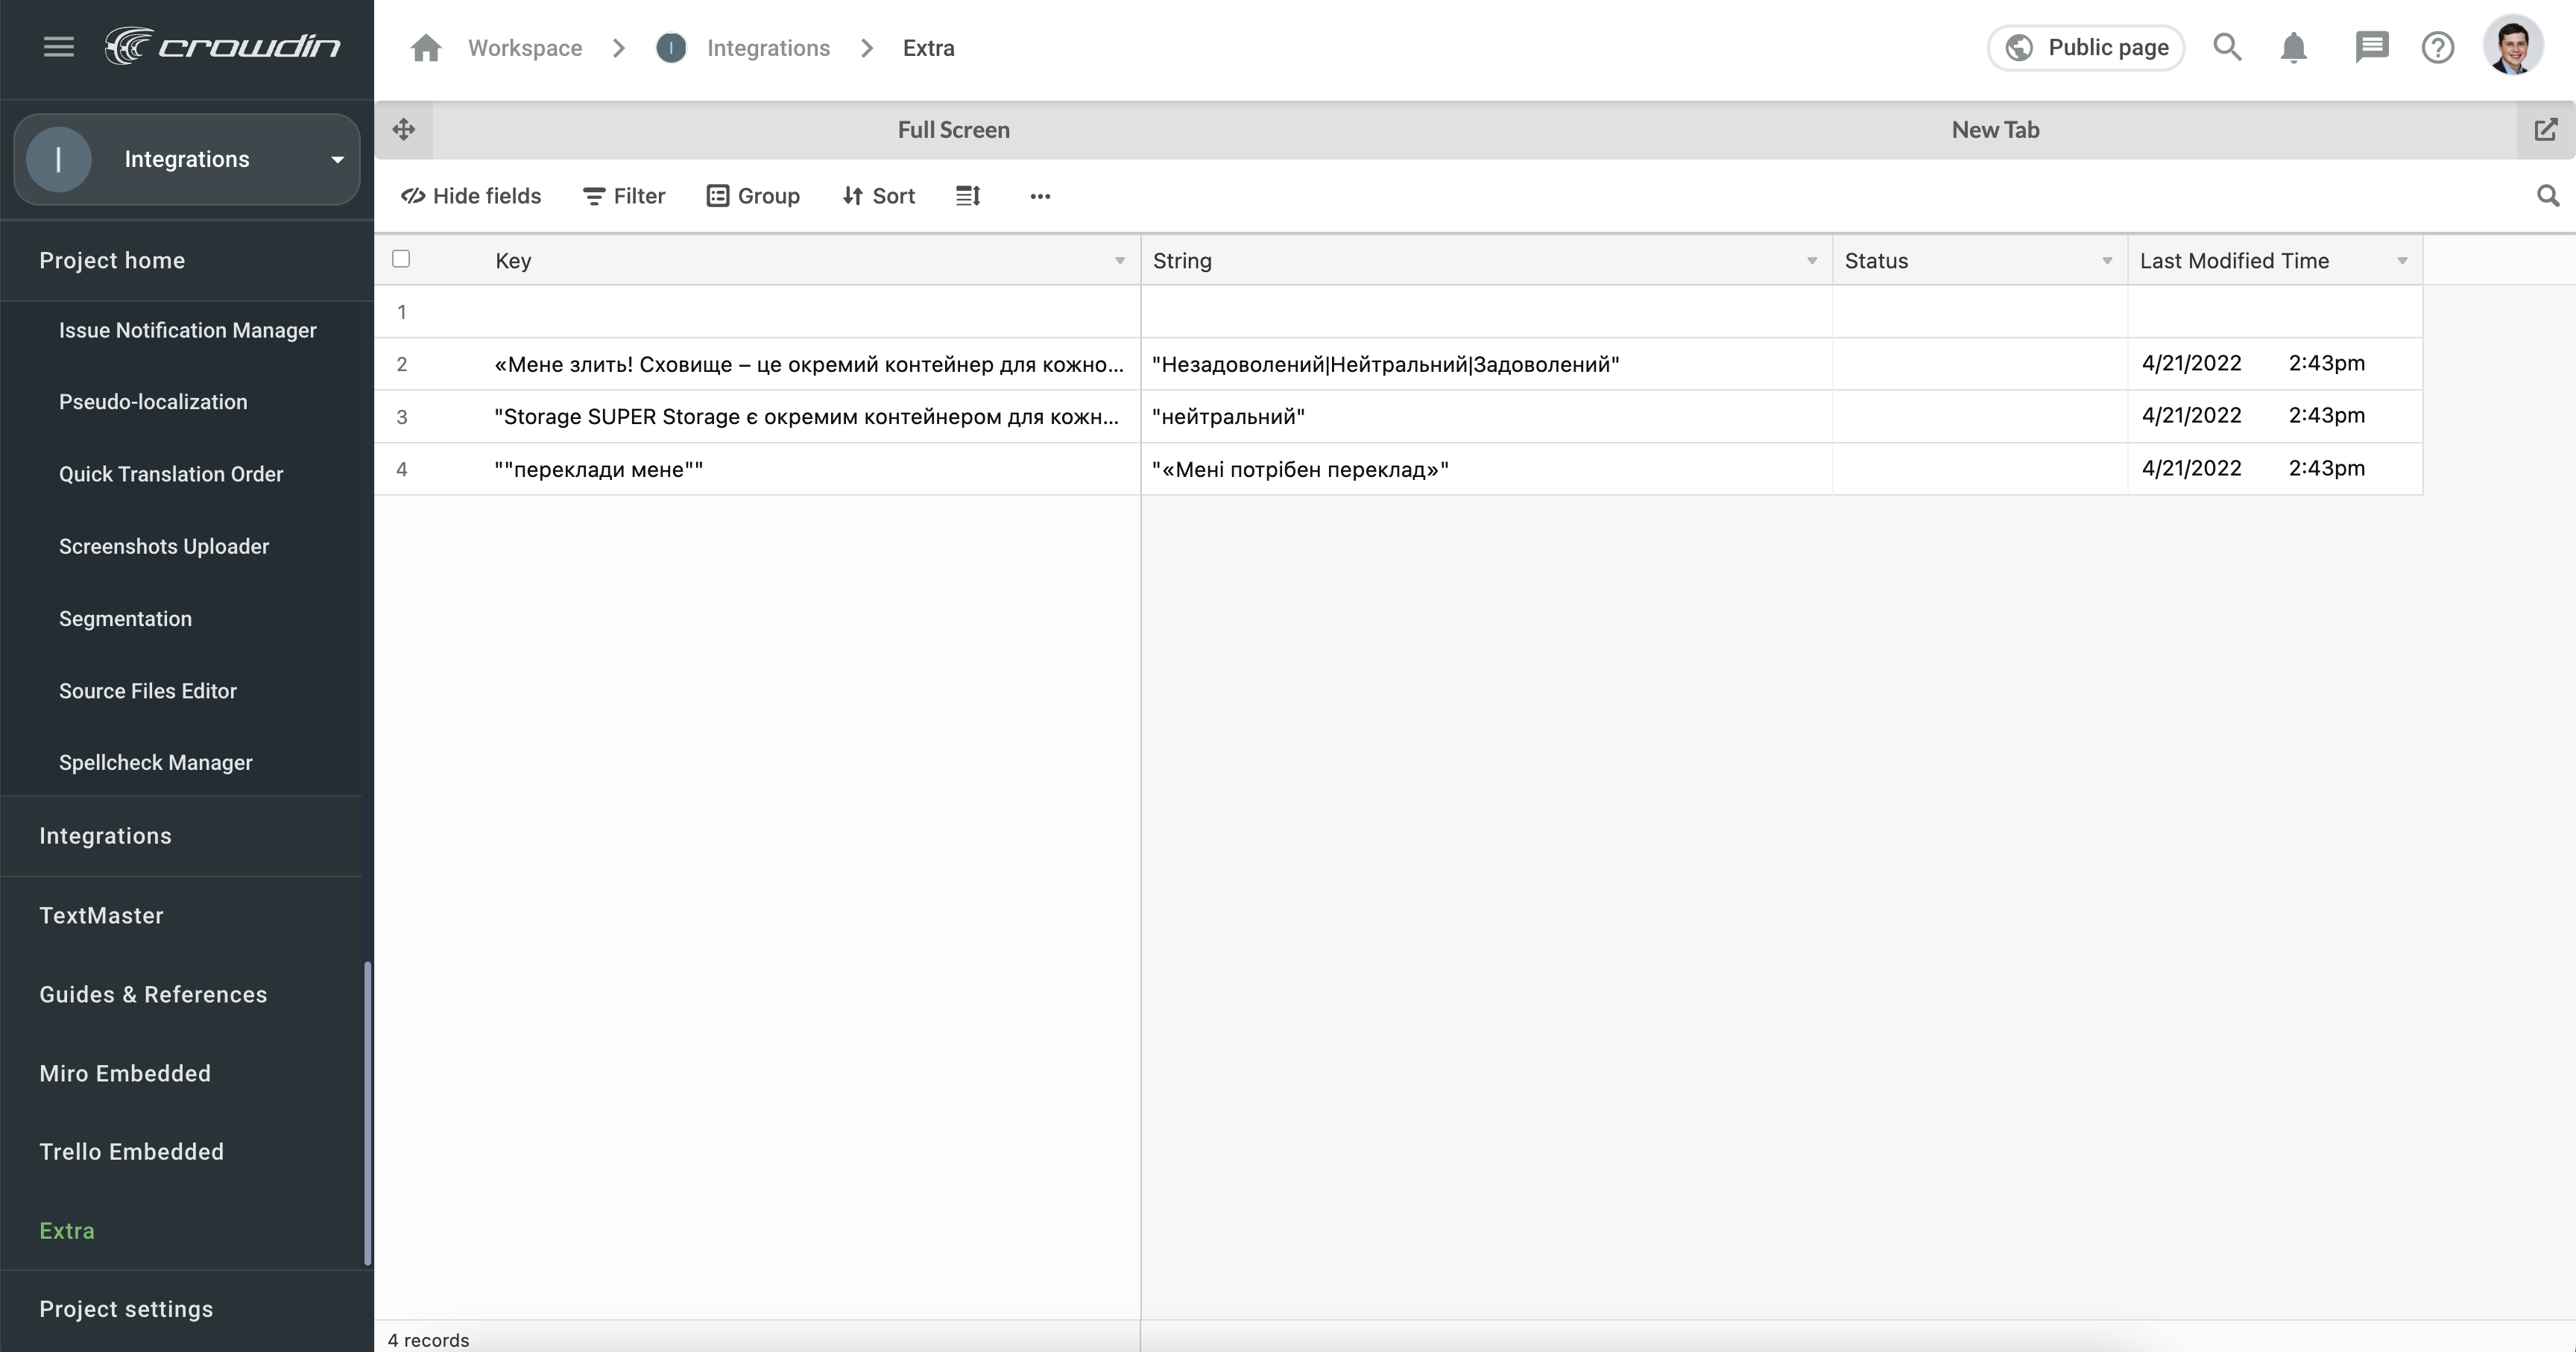This screenshot has height=1352, width=2576.
Task: Open Miro Embedded in sidebar
Action: click(x=125, y=1073)
